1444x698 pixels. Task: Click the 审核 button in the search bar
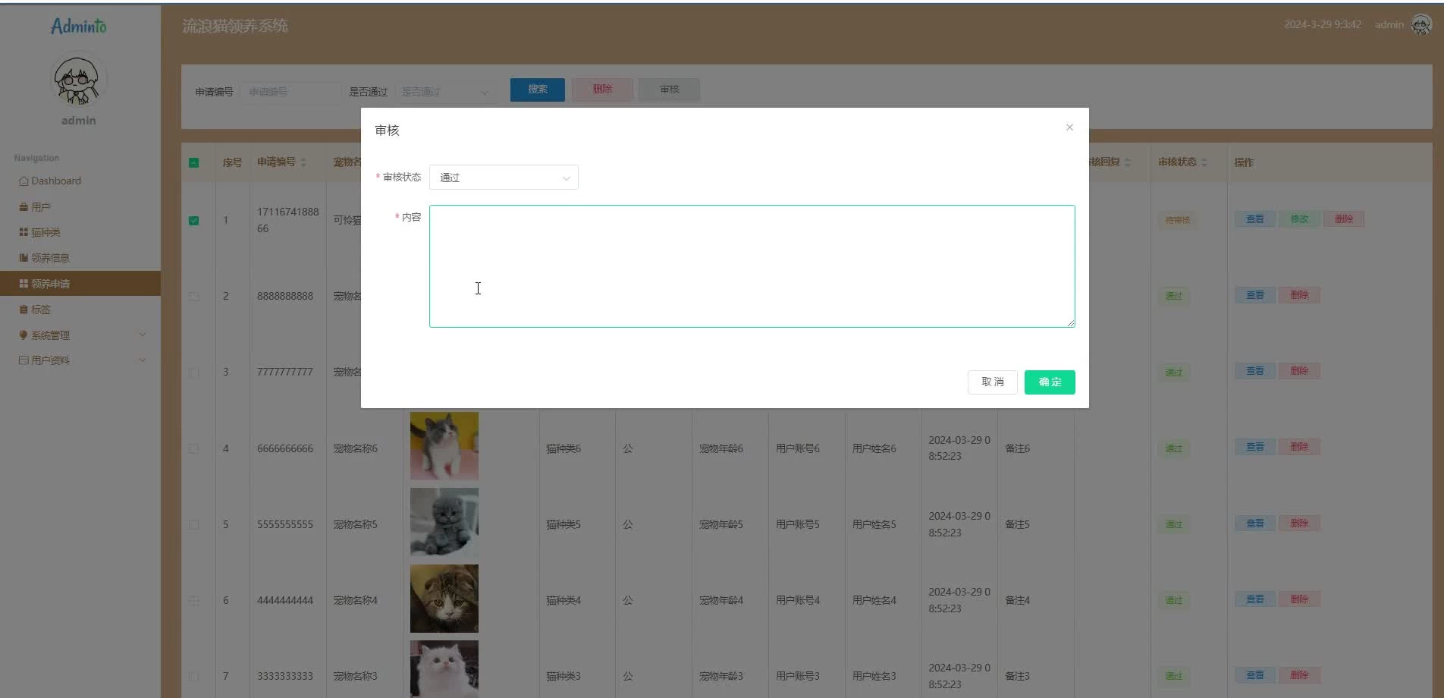coord(669,90)
